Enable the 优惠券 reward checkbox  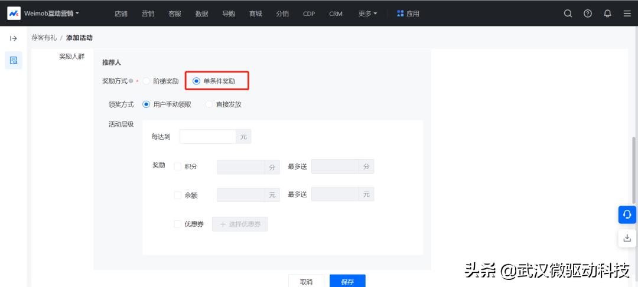(177, 224)
